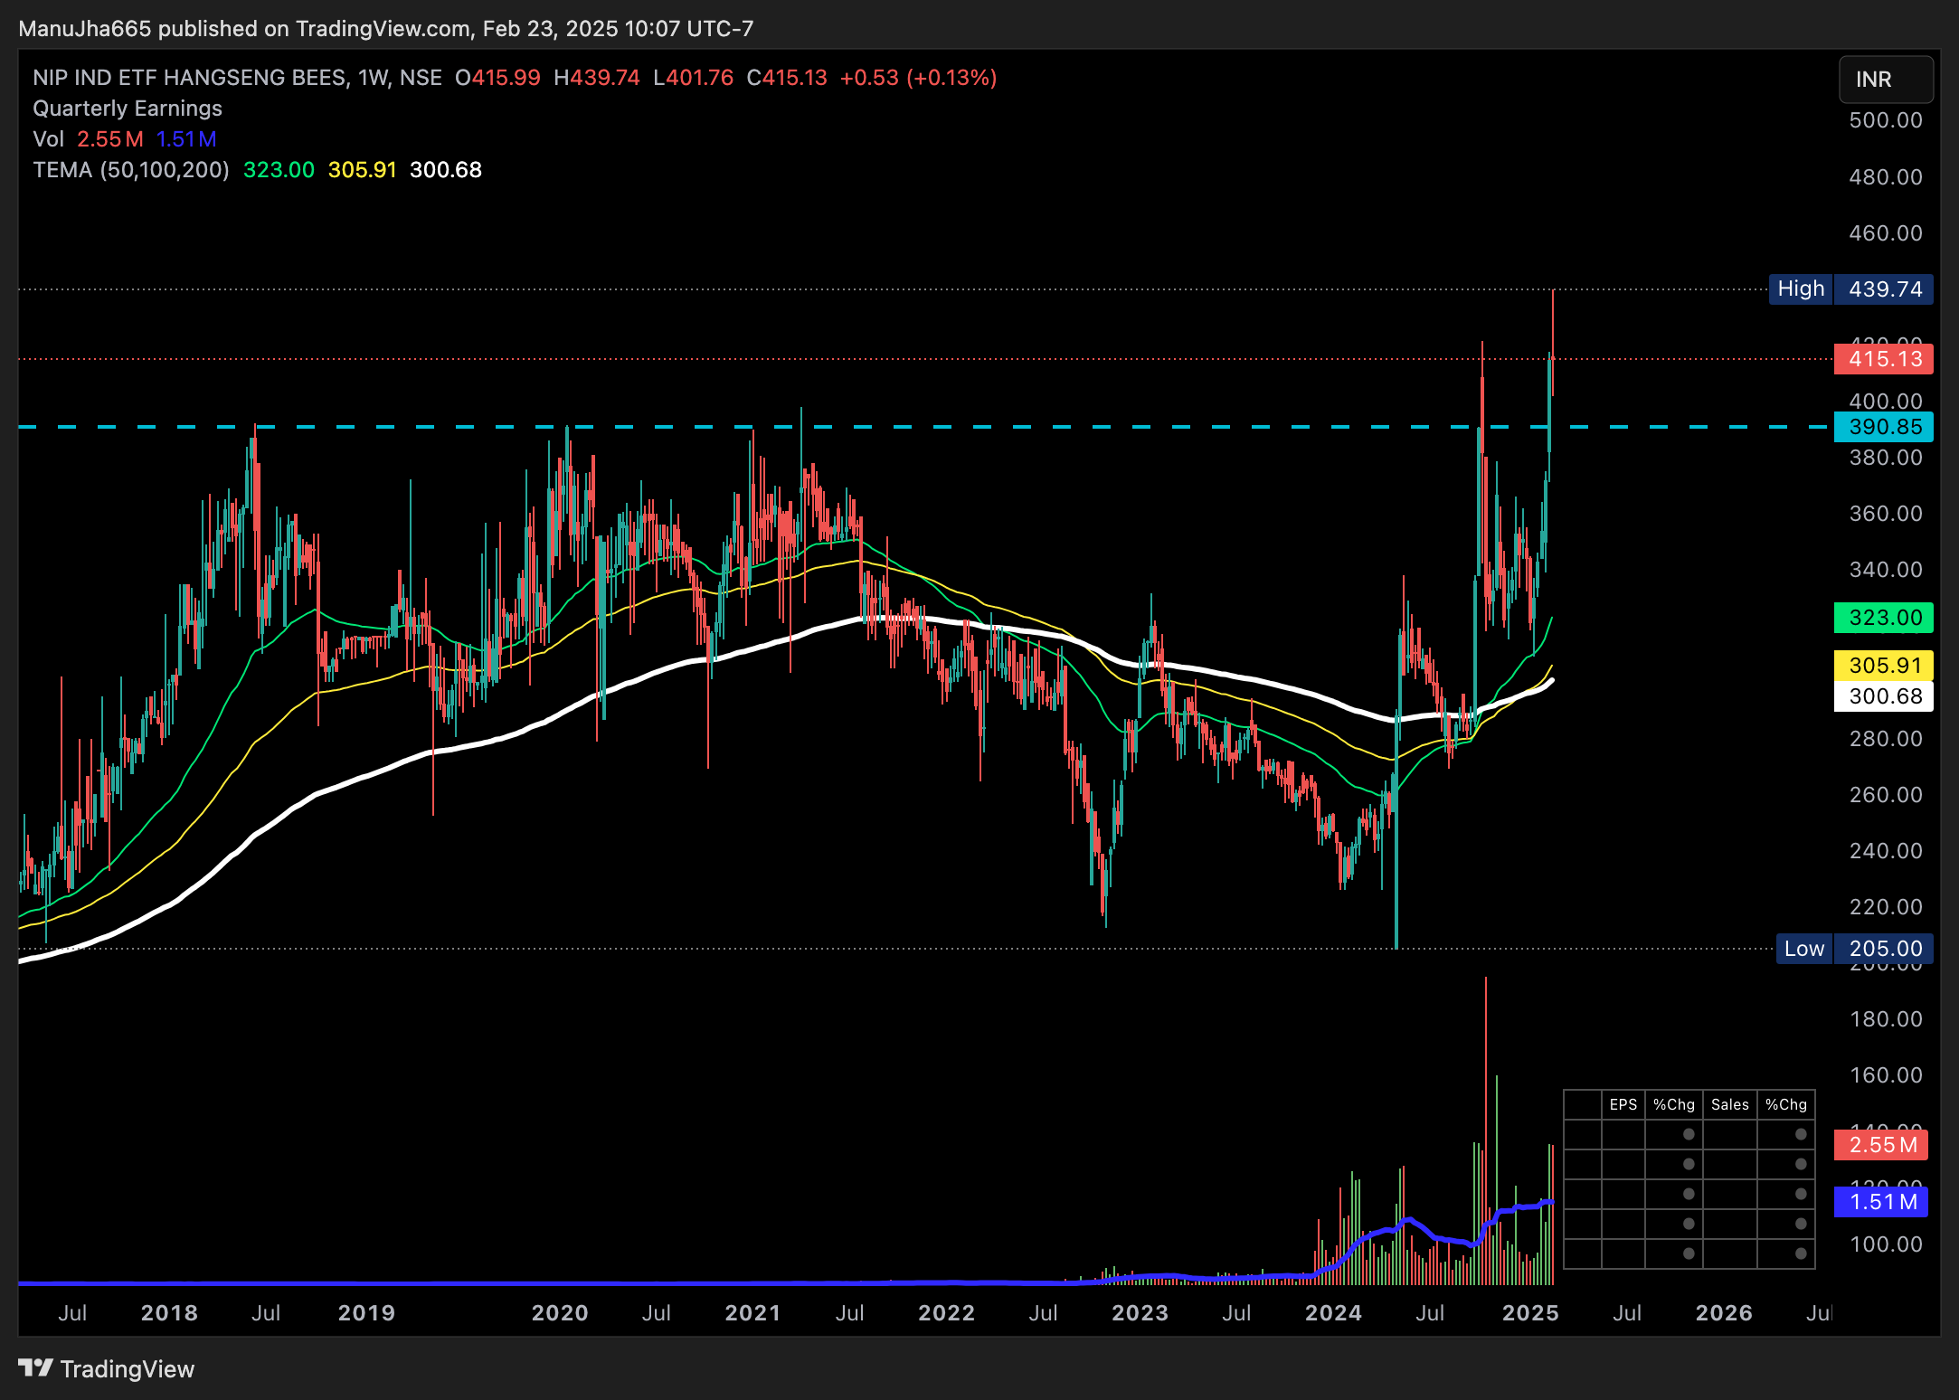Click the 180.00 price scale label
Viewport: 1959px width, 1400px height.
click(1886, 1019)
